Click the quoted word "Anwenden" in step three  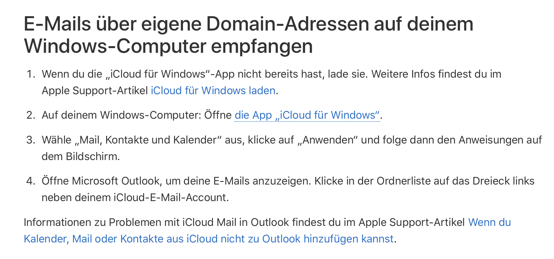(328, 140)
